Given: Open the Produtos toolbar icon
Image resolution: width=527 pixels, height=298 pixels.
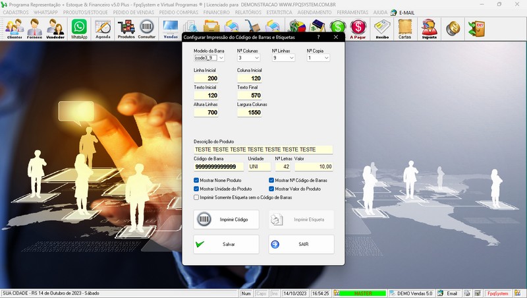Looking at the screenshot, I should tap(126, 28).
